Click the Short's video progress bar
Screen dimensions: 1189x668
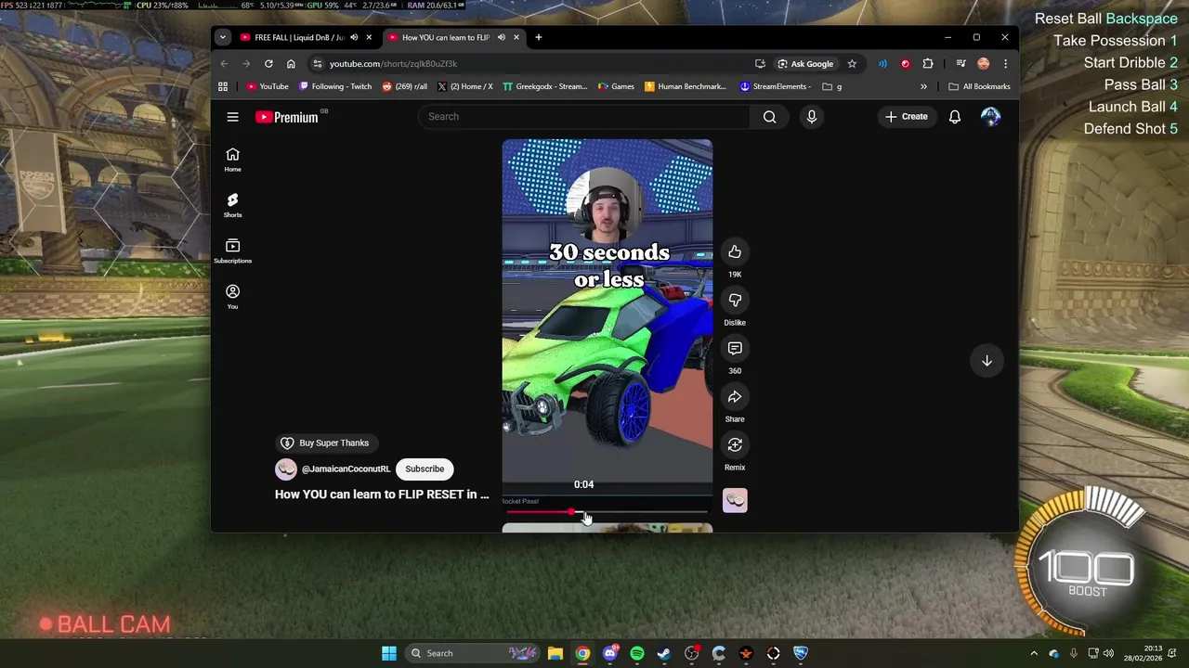pos(607,512)
